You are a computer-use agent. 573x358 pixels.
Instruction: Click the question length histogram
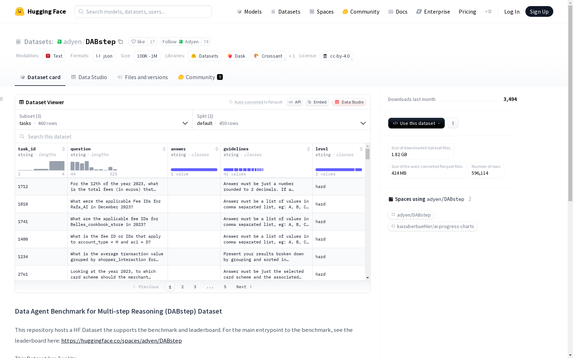click(94, 165)
